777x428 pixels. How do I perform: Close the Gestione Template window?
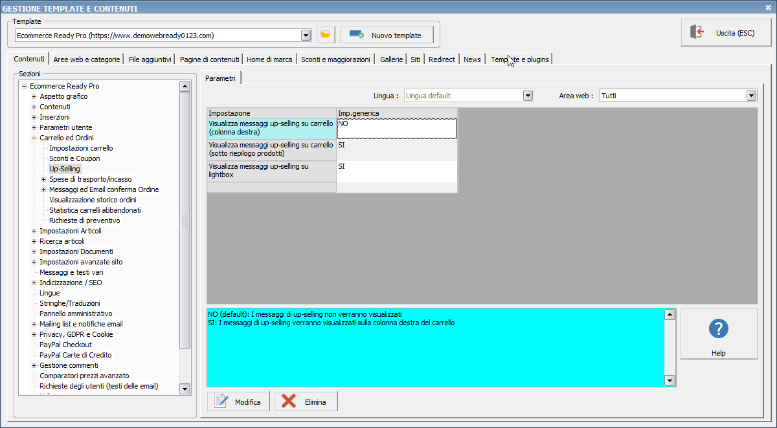tap(768, 8)
